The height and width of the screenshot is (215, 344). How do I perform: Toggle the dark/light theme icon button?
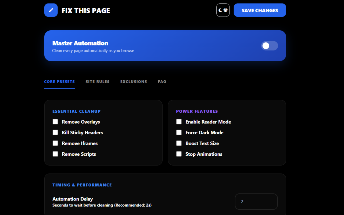click(223, 10)
